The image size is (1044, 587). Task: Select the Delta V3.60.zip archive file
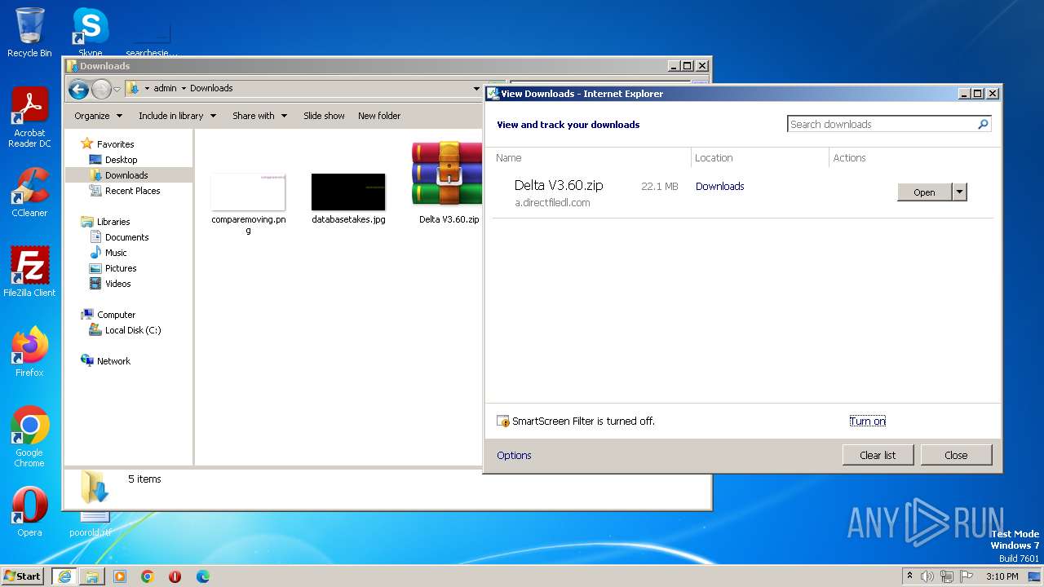(448, 183)
